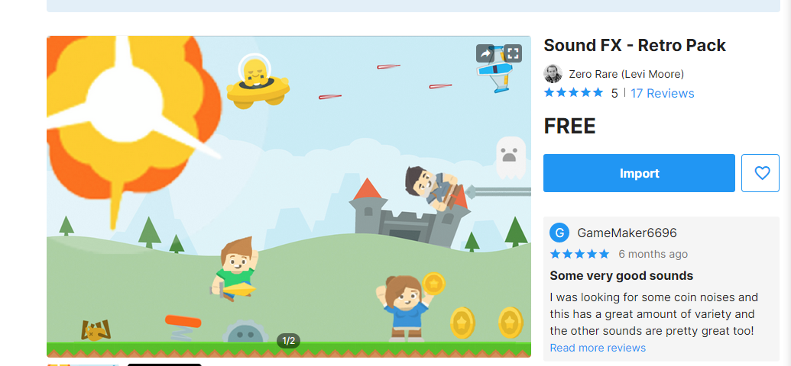Click the 6 months ago review date

click(x=653, y=254)
